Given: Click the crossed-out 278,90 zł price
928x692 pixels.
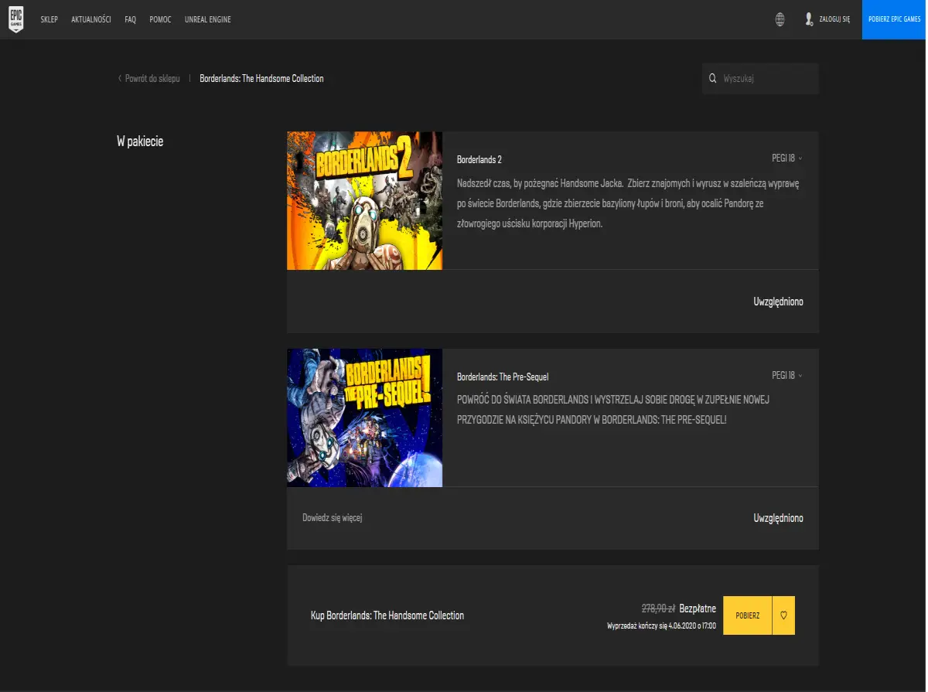Looking at the screenshot, I should click(659, 608).
